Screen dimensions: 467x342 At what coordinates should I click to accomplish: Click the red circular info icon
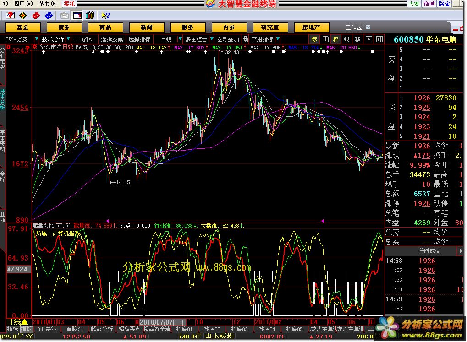pos(36,15)
